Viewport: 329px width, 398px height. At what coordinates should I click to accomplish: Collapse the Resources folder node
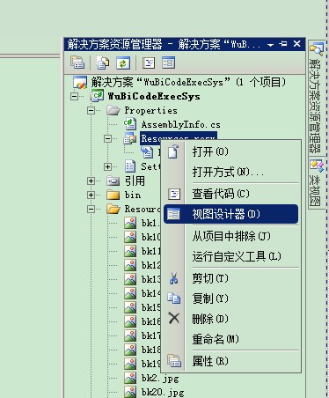pyautogui.click(x=91, y=209)
